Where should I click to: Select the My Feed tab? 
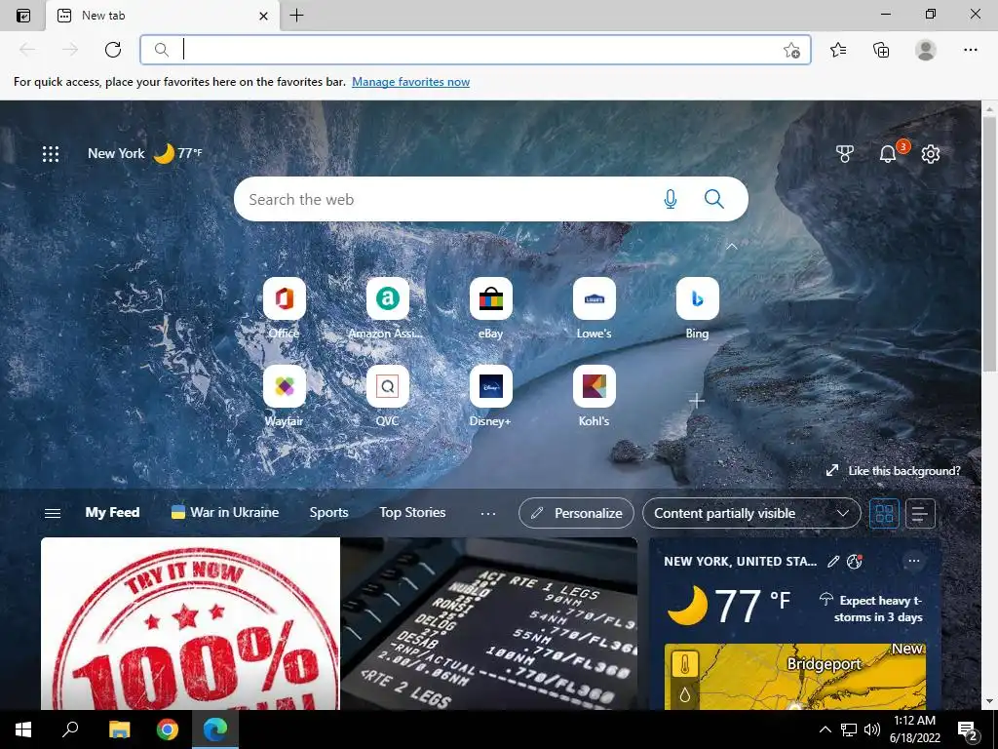(x=112, y=512)
